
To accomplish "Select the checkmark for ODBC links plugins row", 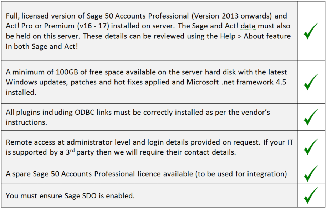I will [x=311, y=117].
